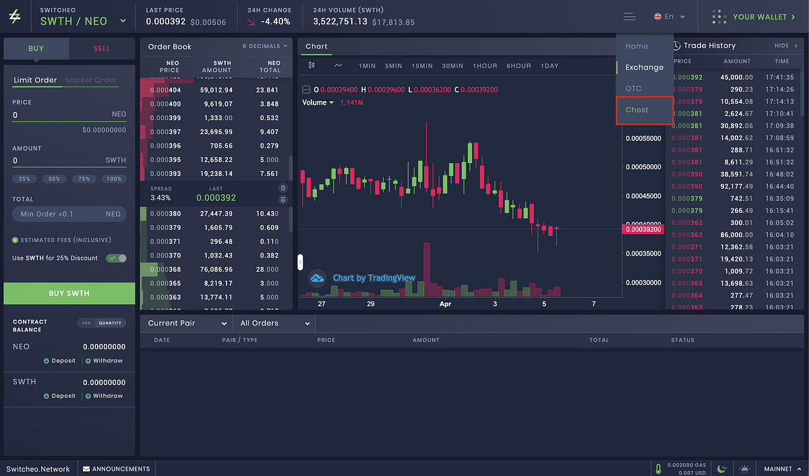
Task: Click the PRICE input field
Action: [x=69, y=115]
